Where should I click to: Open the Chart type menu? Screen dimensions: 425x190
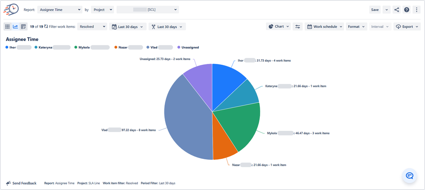point(279,26)
